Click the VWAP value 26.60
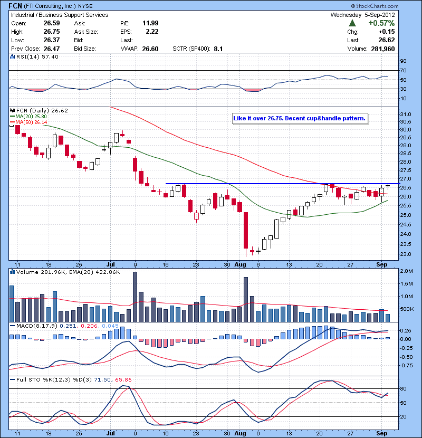This screenshot has height=438, width=422. (150, 49)
